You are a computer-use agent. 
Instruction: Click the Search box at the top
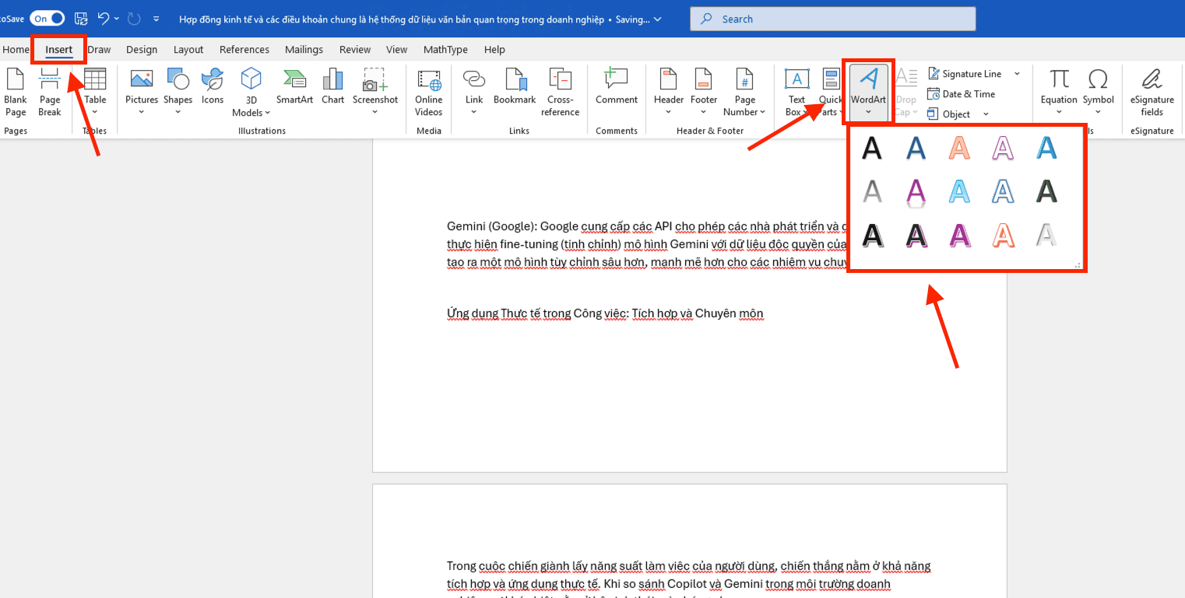tap(832, 18)
